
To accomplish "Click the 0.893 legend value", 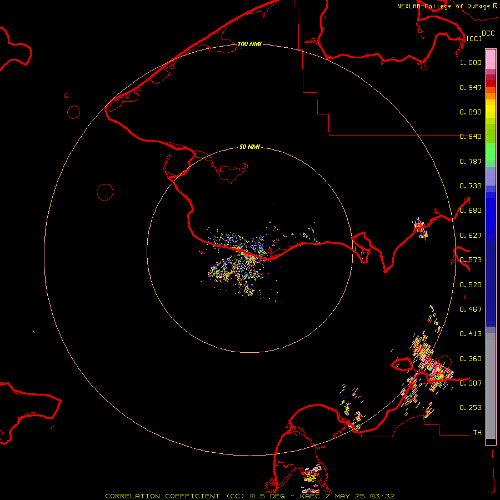I will click(471, 112).
